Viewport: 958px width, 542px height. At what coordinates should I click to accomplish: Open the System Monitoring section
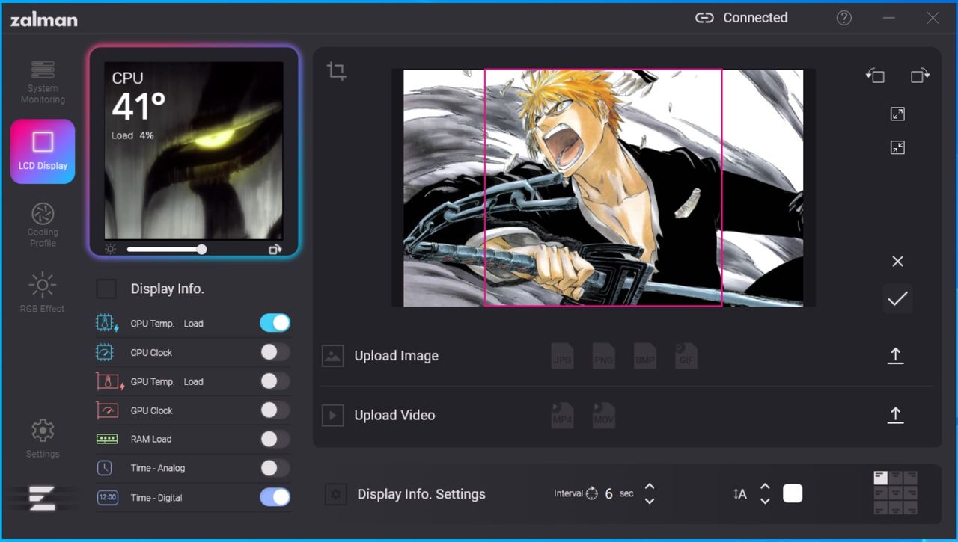point(43,82)
